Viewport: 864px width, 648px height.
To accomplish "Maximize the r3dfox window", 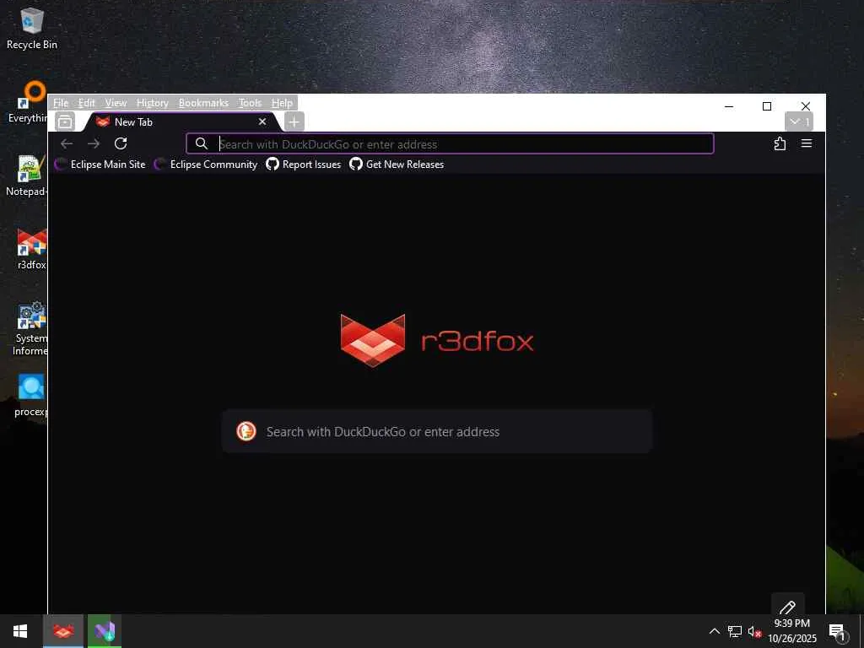I will 766,106.
